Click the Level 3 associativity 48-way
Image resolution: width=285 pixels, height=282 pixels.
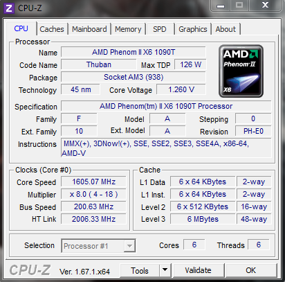click(x=254, y=219)
